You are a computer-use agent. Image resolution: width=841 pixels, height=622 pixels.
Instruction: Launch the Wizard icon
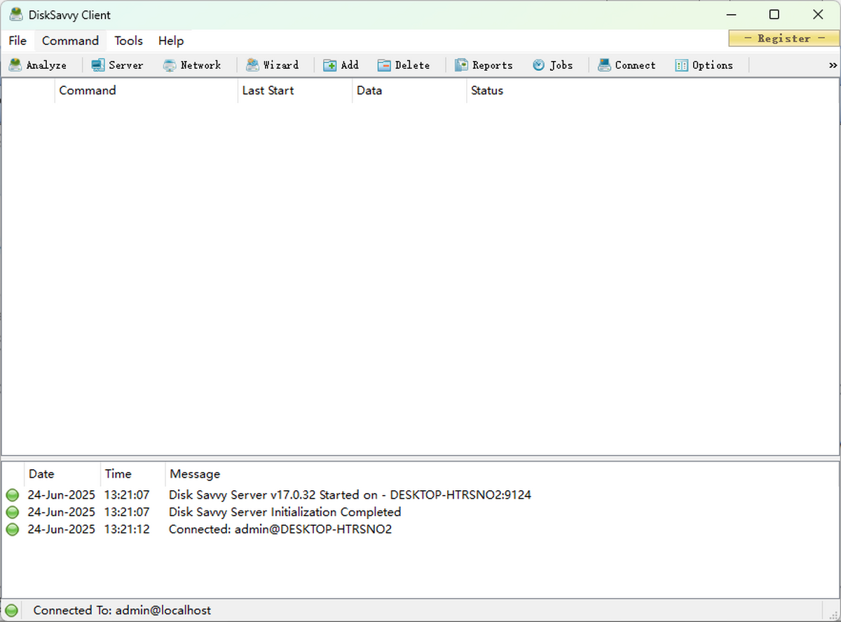click(x=273, y=65)
